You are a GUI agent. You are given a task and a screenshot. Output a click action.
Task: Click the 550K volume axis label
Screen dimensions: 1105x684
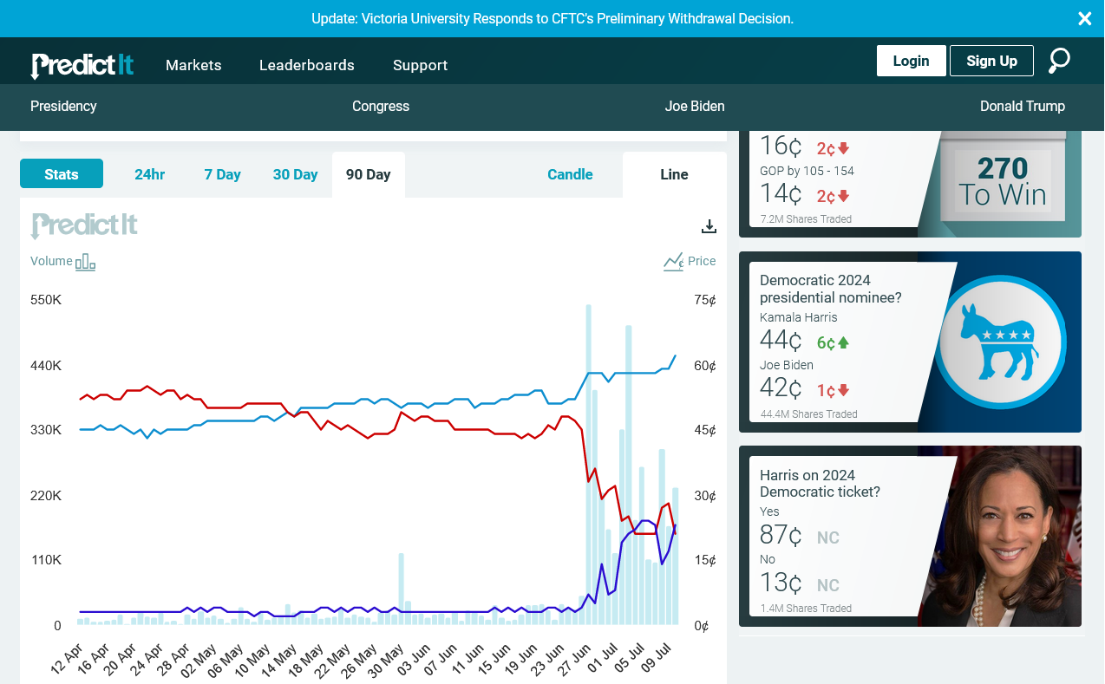point(46,300)
